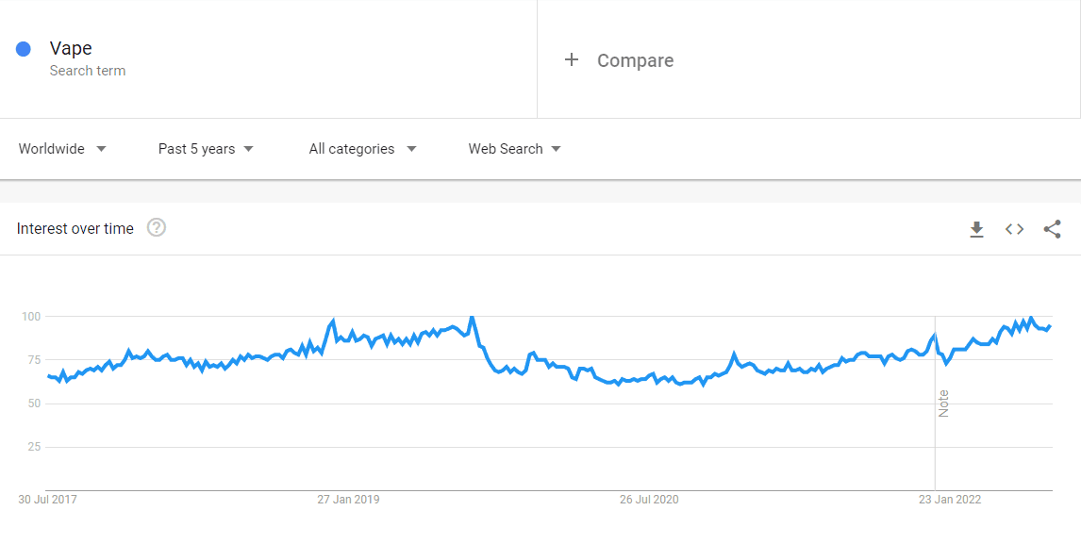Open the Past 5 years time range dropdown
This screenshot has height=560, width=1081.
pos(206,149)
